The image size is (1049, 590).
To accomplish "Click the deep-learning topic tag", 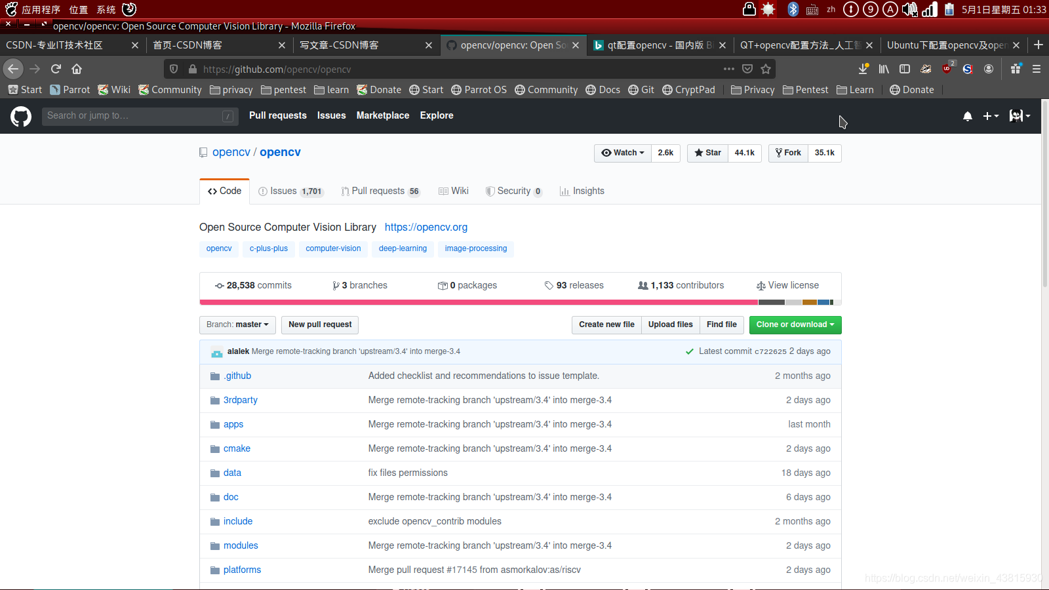I will 403,248.
